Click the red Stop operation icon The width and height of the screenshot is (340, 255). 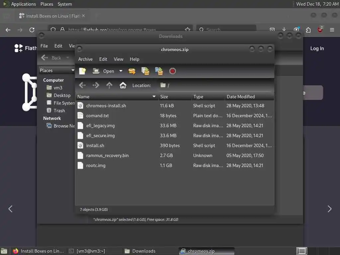tap(173, 71)
